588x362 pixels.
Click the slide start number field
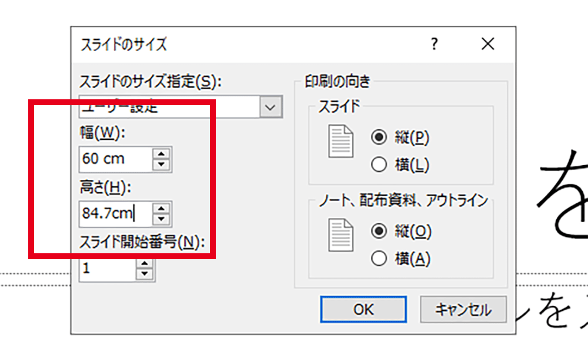pos(107,269)
